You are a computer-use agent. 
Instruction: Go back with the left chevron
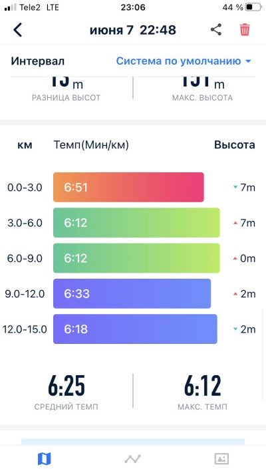pos(17,30)
